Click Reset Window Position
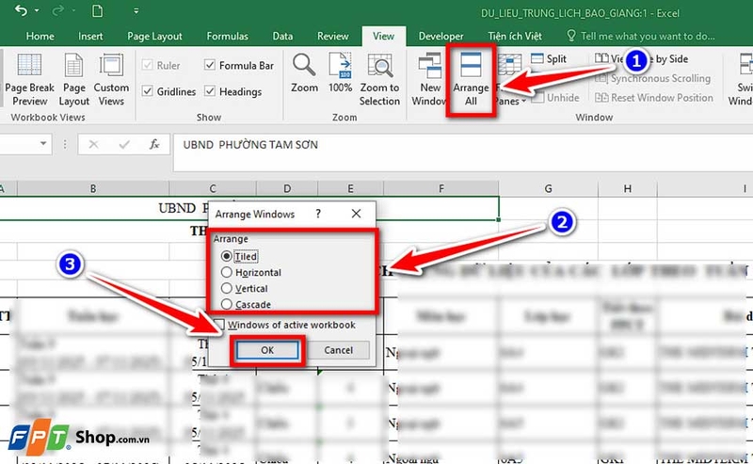 pyautogui.click(x=654, y=98)
